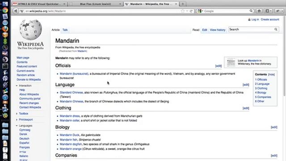Open the Random article link
Viewport: 286px width, 161px height.
(25, 75)
